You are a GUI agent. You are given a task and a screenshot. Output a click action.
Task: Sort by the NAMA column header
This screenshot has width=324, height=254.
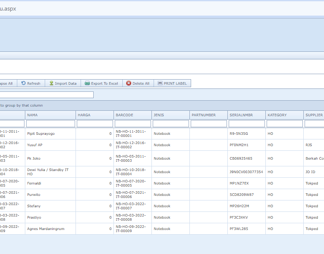51,115
